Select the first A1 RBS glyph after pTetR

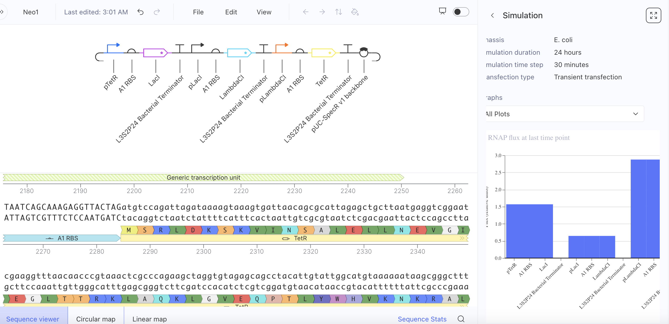pos(131,51)
